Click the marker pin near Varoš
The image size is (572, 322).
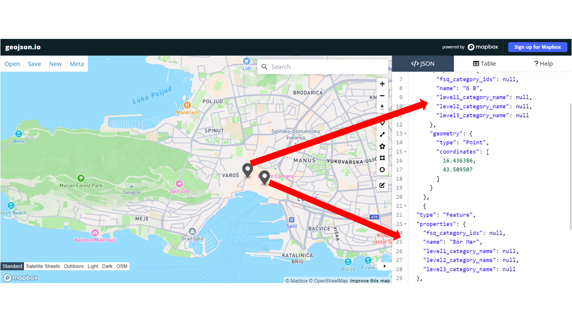(x=248, y=170)
